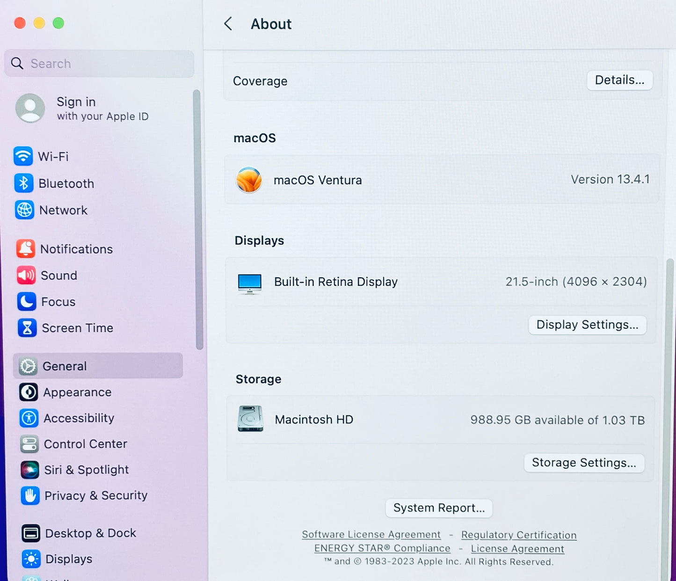Open Wi-Fi settings label
676x581 pixels.
pyautogui.click(x=53, y=156)
